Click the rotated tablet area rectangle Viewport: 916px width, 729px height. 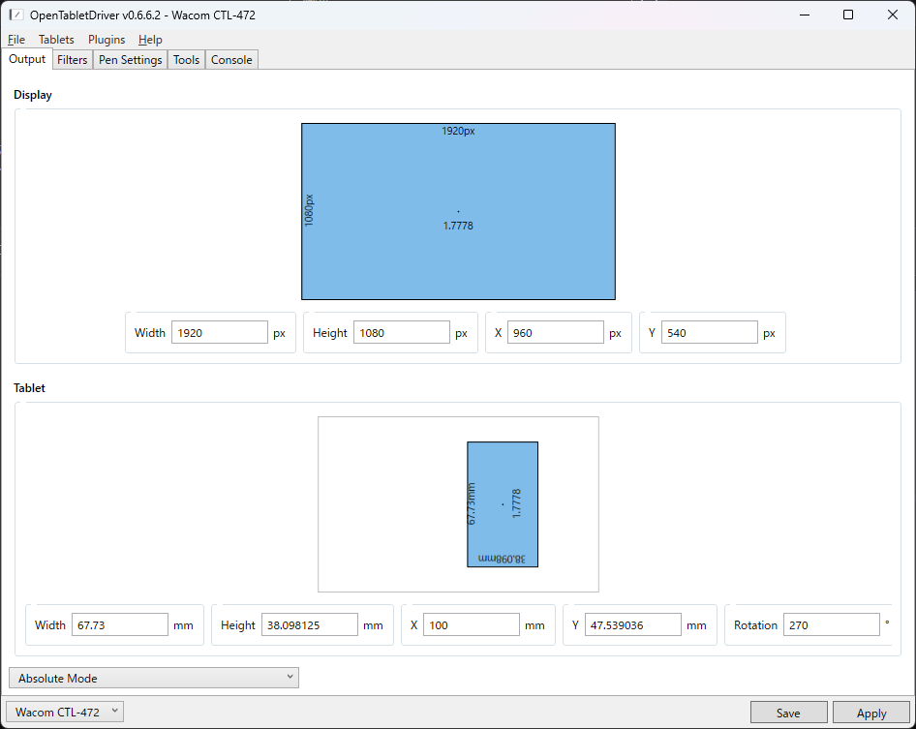503,474
